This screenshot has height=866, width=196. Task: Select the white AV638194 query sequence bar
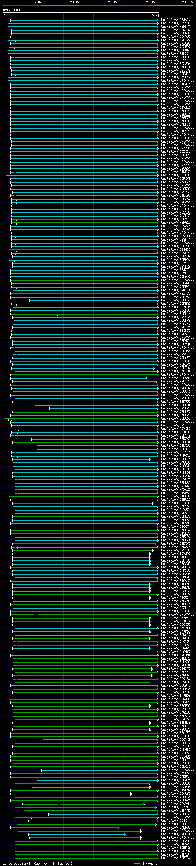tap(81, 12)
